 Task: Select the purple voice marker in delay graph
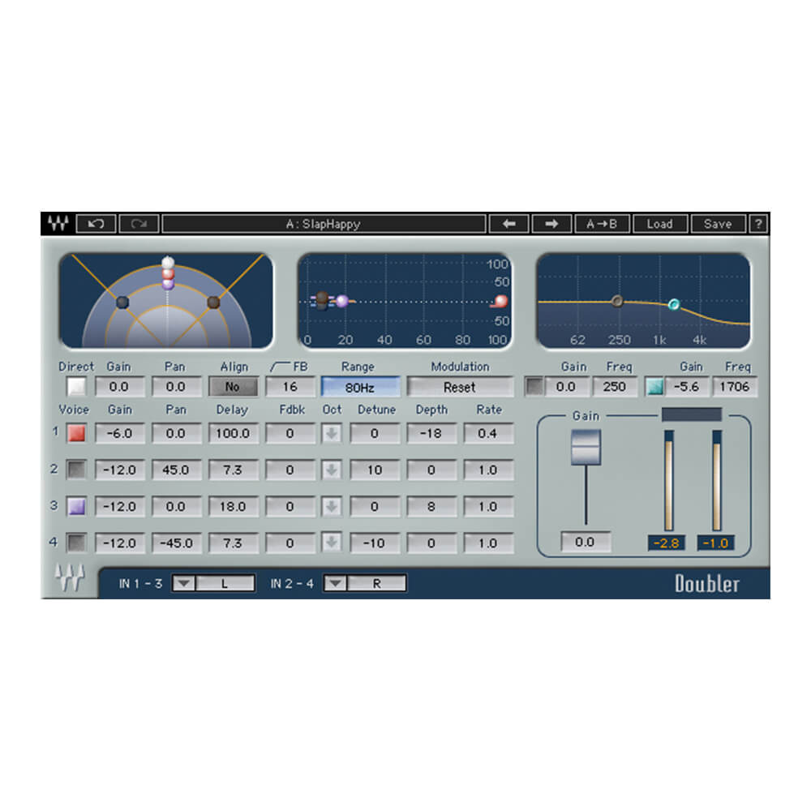click(x=342, y=301)
